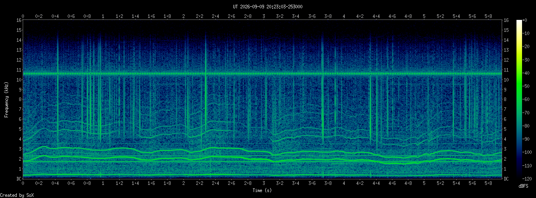Click the 'Created by SoX' label
The width and height of the screenshot is (536, 198).
tap(17, 195)
